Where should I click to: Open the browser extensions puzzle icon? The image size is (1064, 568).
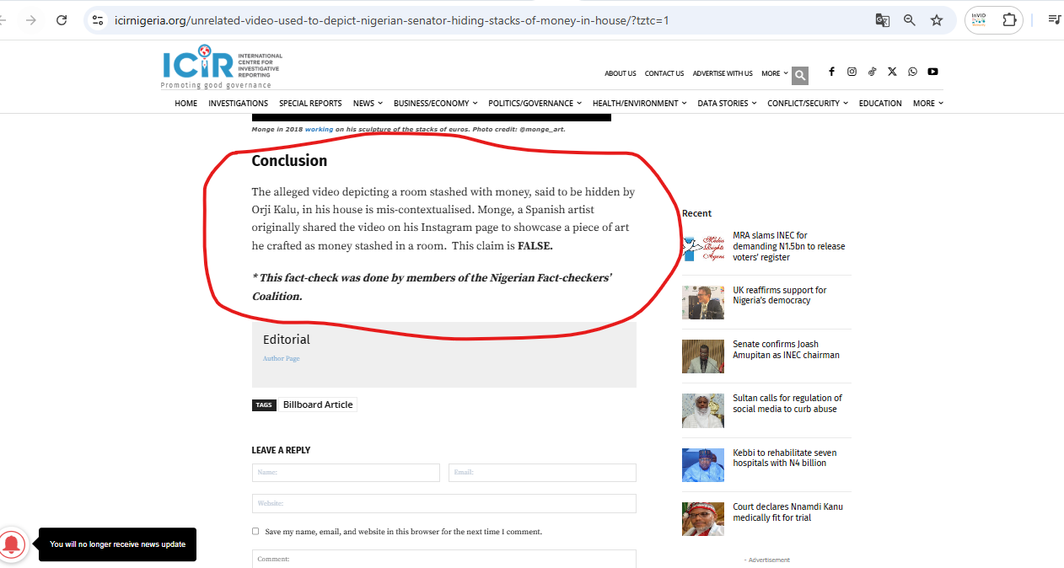[1009, 20]
